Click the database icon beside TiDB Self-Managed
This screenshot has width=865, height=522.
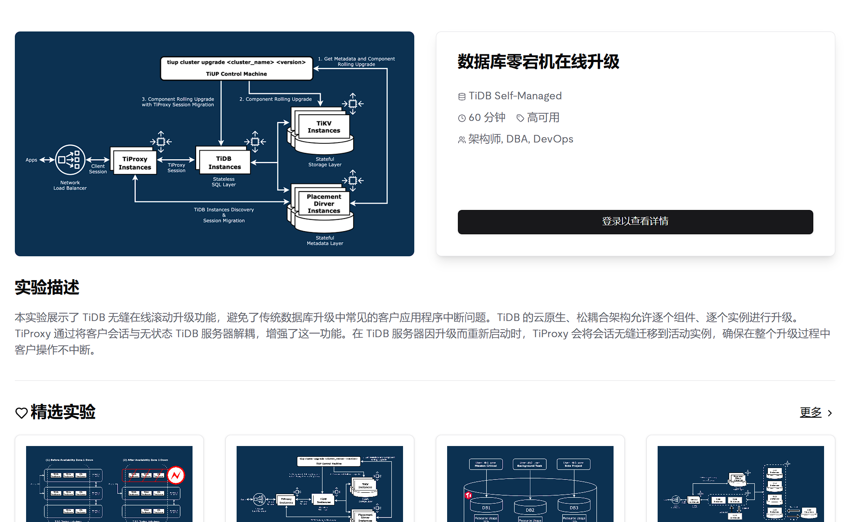(462, 97)
